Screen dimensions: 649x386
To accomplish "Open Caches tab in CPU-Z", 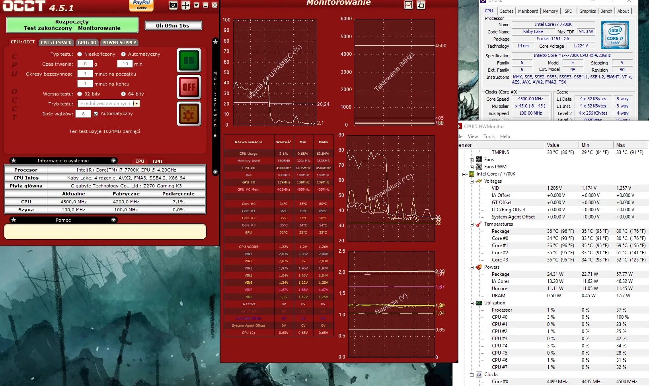I will pos(506,11).
